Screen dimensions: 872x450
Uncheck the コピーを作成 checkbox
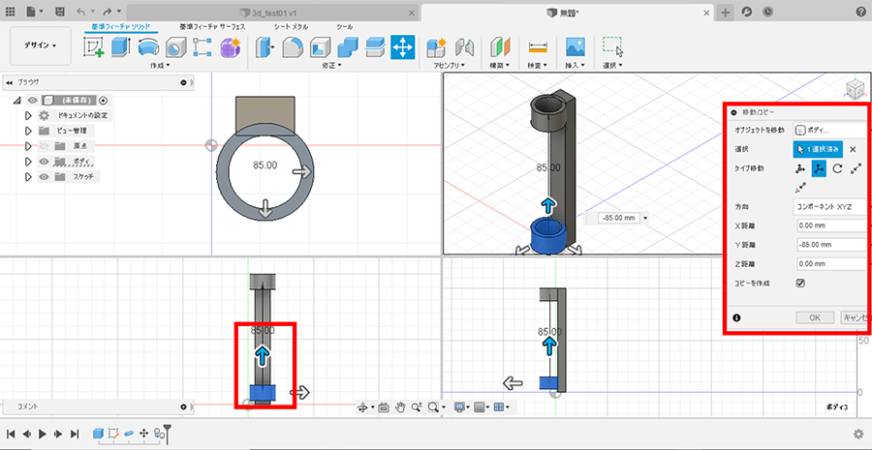800,283
